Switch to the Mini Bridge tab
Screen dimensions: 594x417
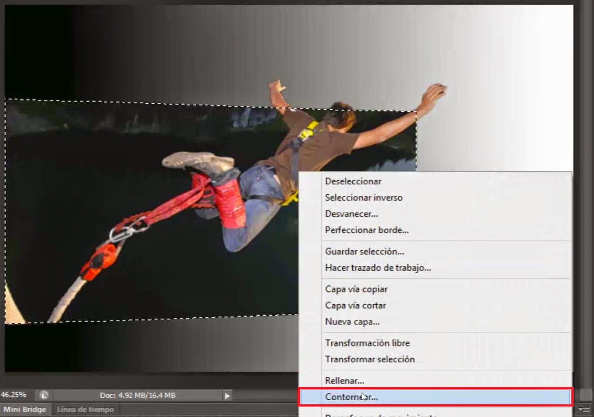25,409
